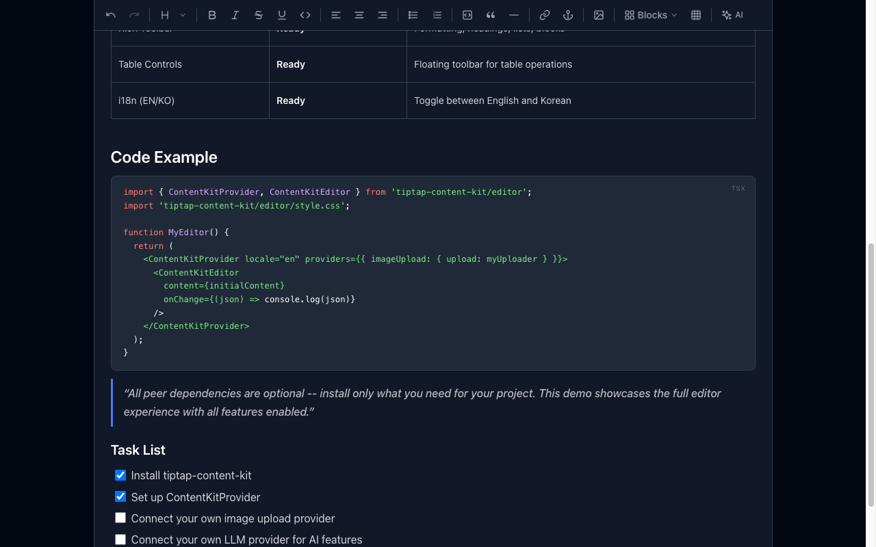Click the TSX language label in code block
Image resolution: width=876 pixels, height=547 pixels.
tap(738, 189)
